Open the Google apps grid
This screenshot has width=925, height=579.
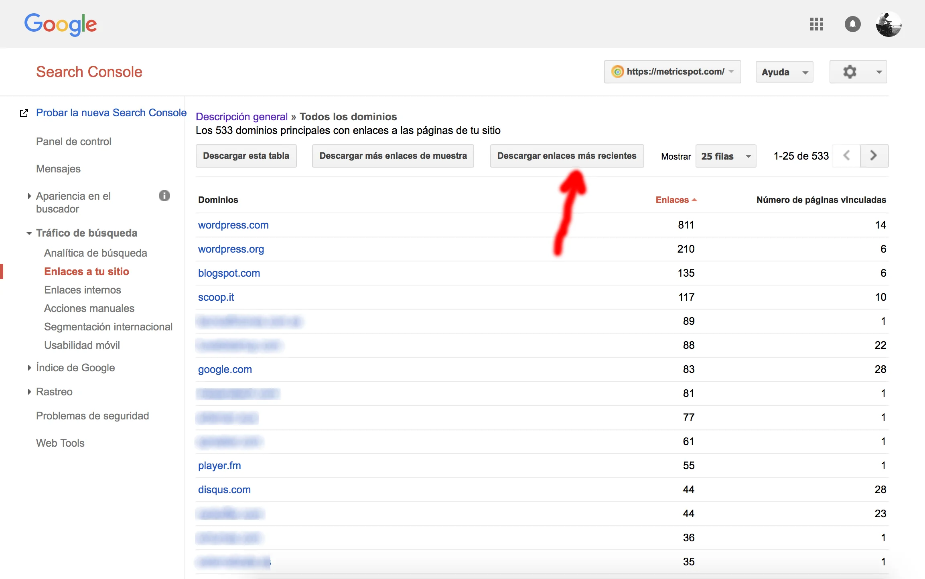[x=816, y=24]
